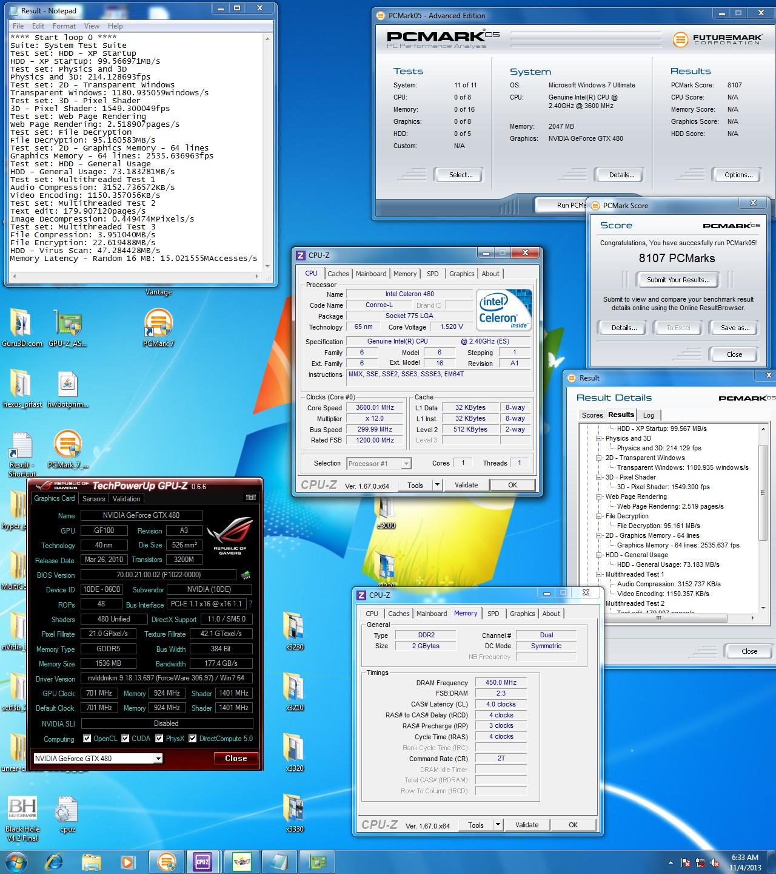Switch to SPD tab in upper CPU-Z window

[432, 274]
